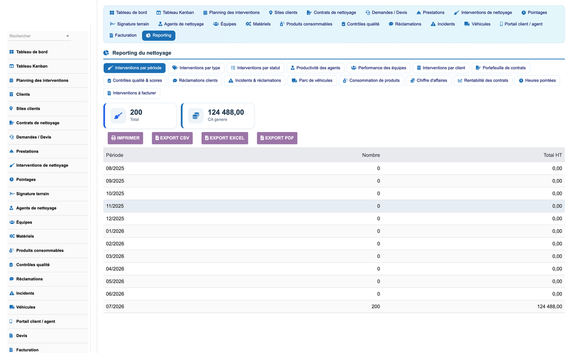Open Pointages in top navigation
This screenshot has height=353, width=571.
534,12
